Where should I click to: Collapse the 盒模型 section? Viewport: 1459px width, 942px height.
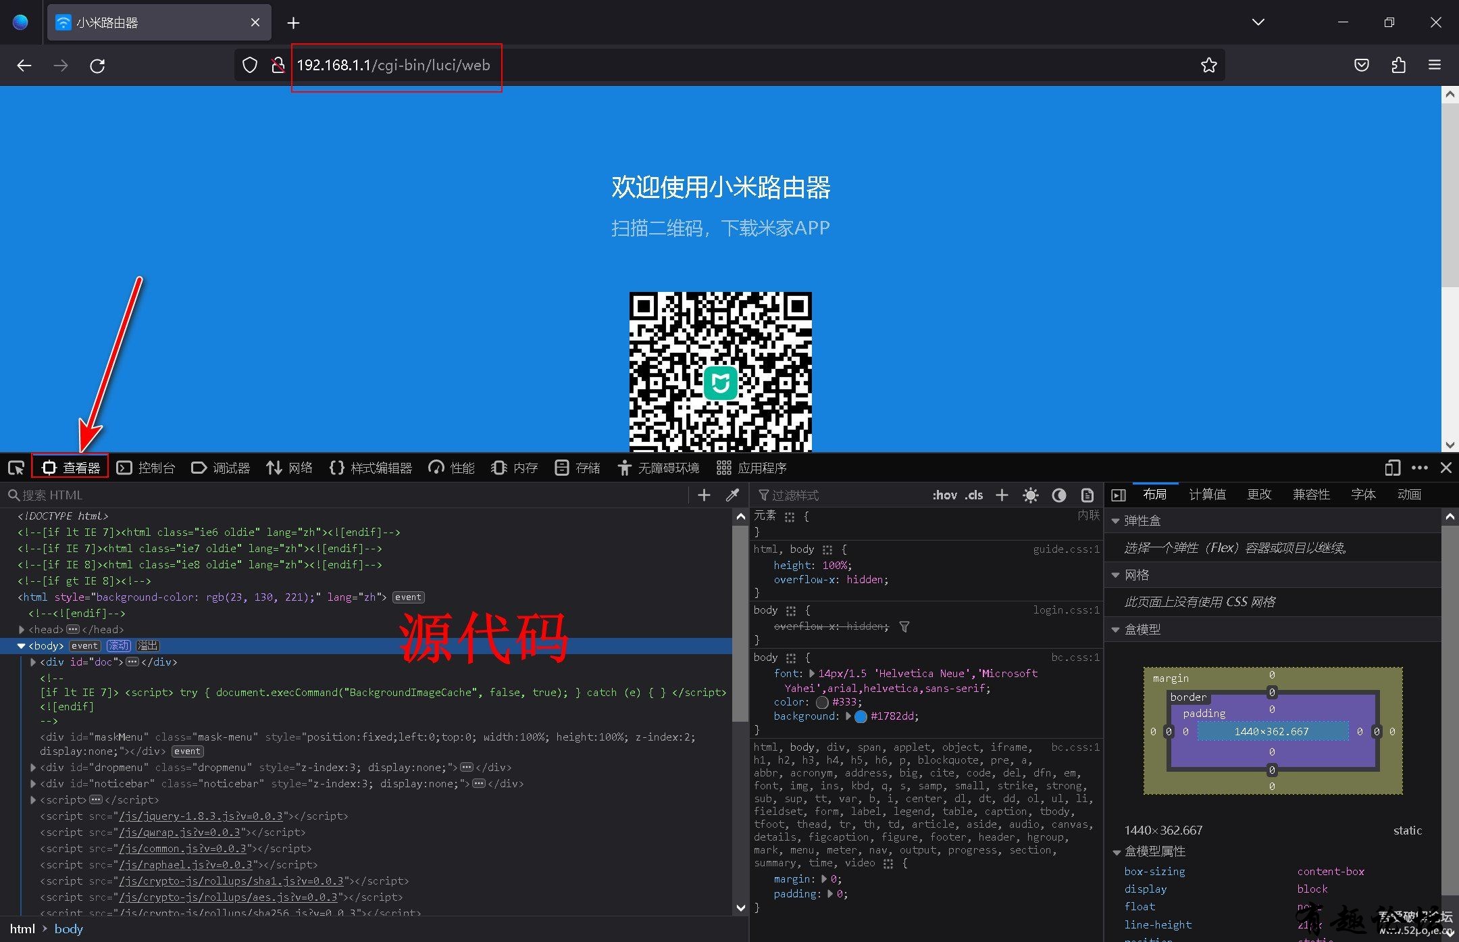[x=1116, y=629]
